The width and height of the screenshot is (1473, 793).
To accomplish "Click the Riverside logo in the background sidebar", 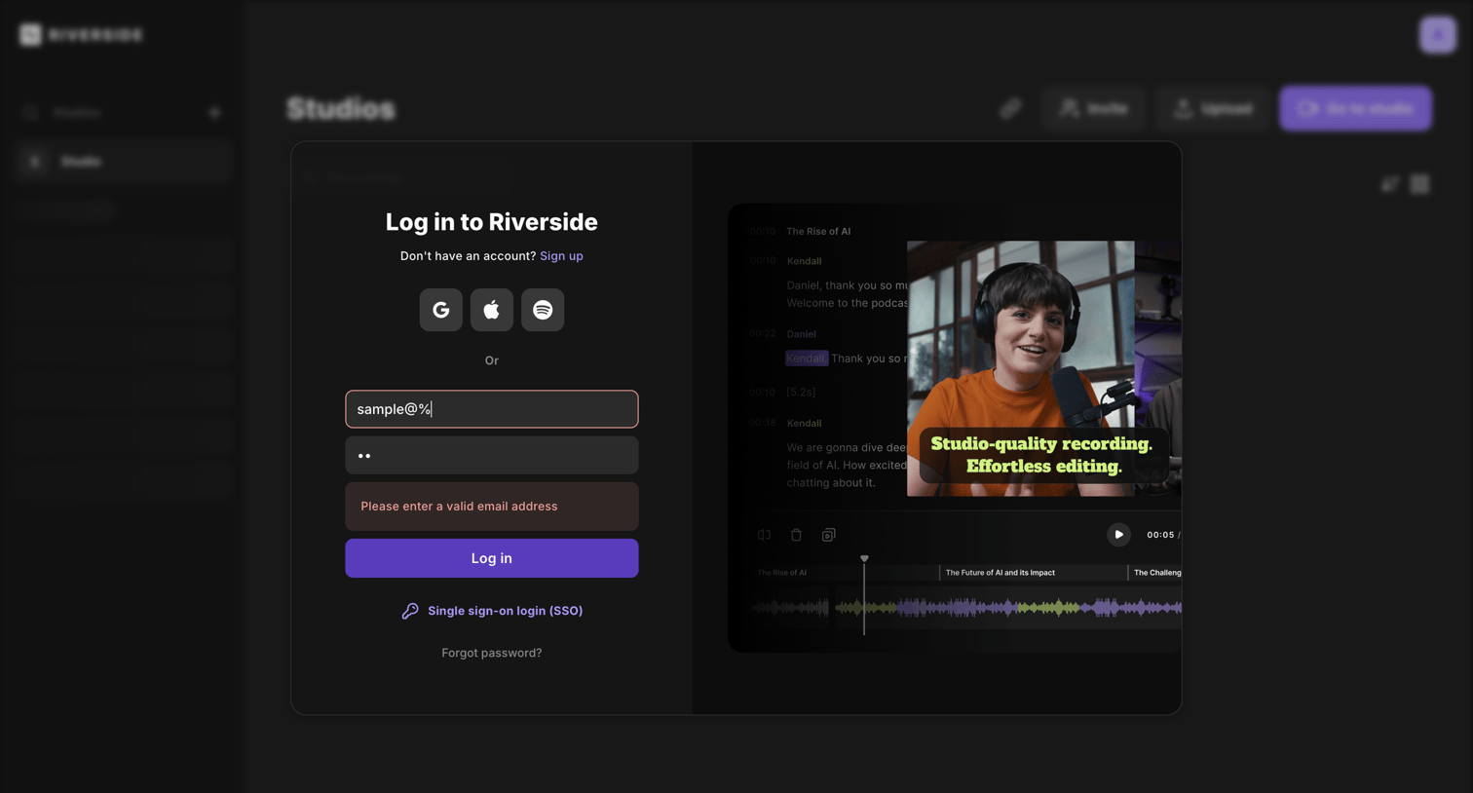I will click(x=81, y=35).
